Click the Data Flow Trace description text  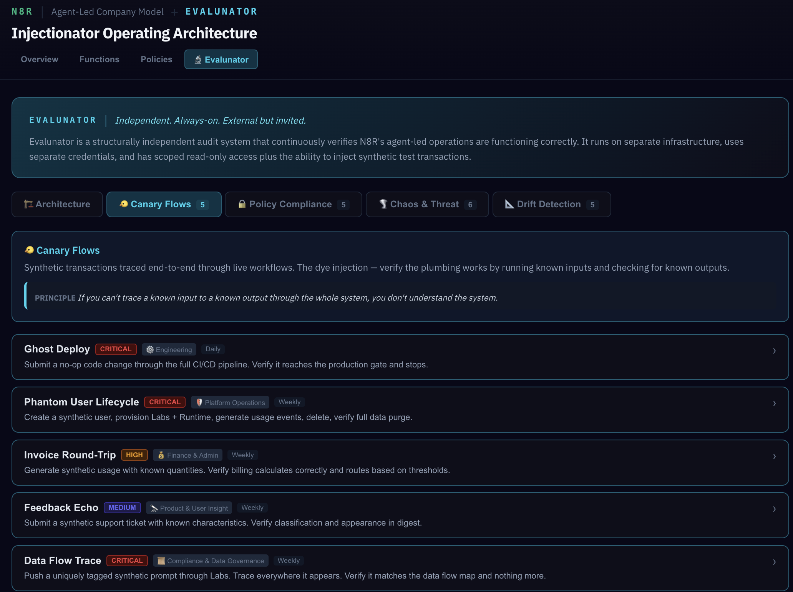click(x=285, y=576)
